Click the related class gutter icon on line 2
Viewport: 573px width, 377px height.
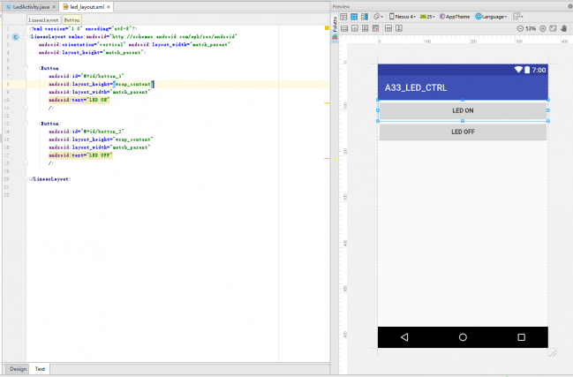click(x=16, y=36)
